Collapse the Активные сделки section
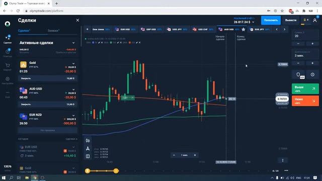This screenshot has width=322, height=181. (x=73, y=43)
